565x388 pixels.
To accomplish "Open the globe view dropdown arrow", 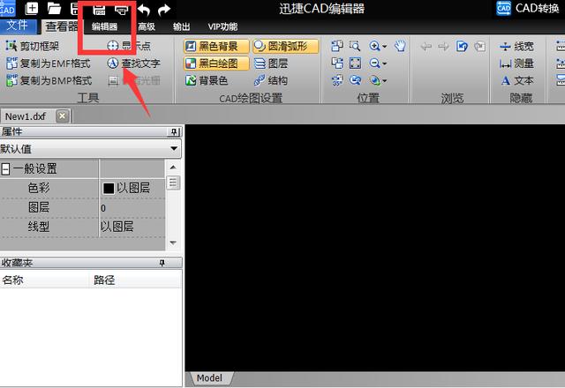I will click(x=385, y=80).
